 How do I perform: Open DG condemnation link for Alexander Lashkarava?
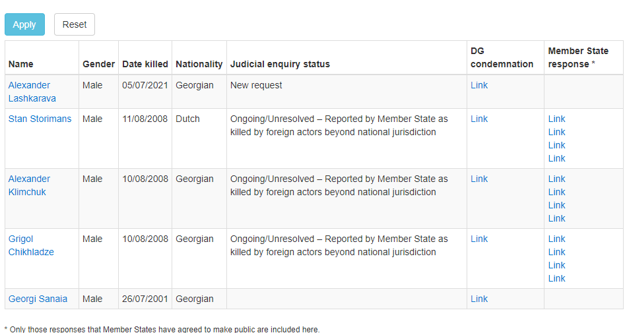click(x=478, y=85)
